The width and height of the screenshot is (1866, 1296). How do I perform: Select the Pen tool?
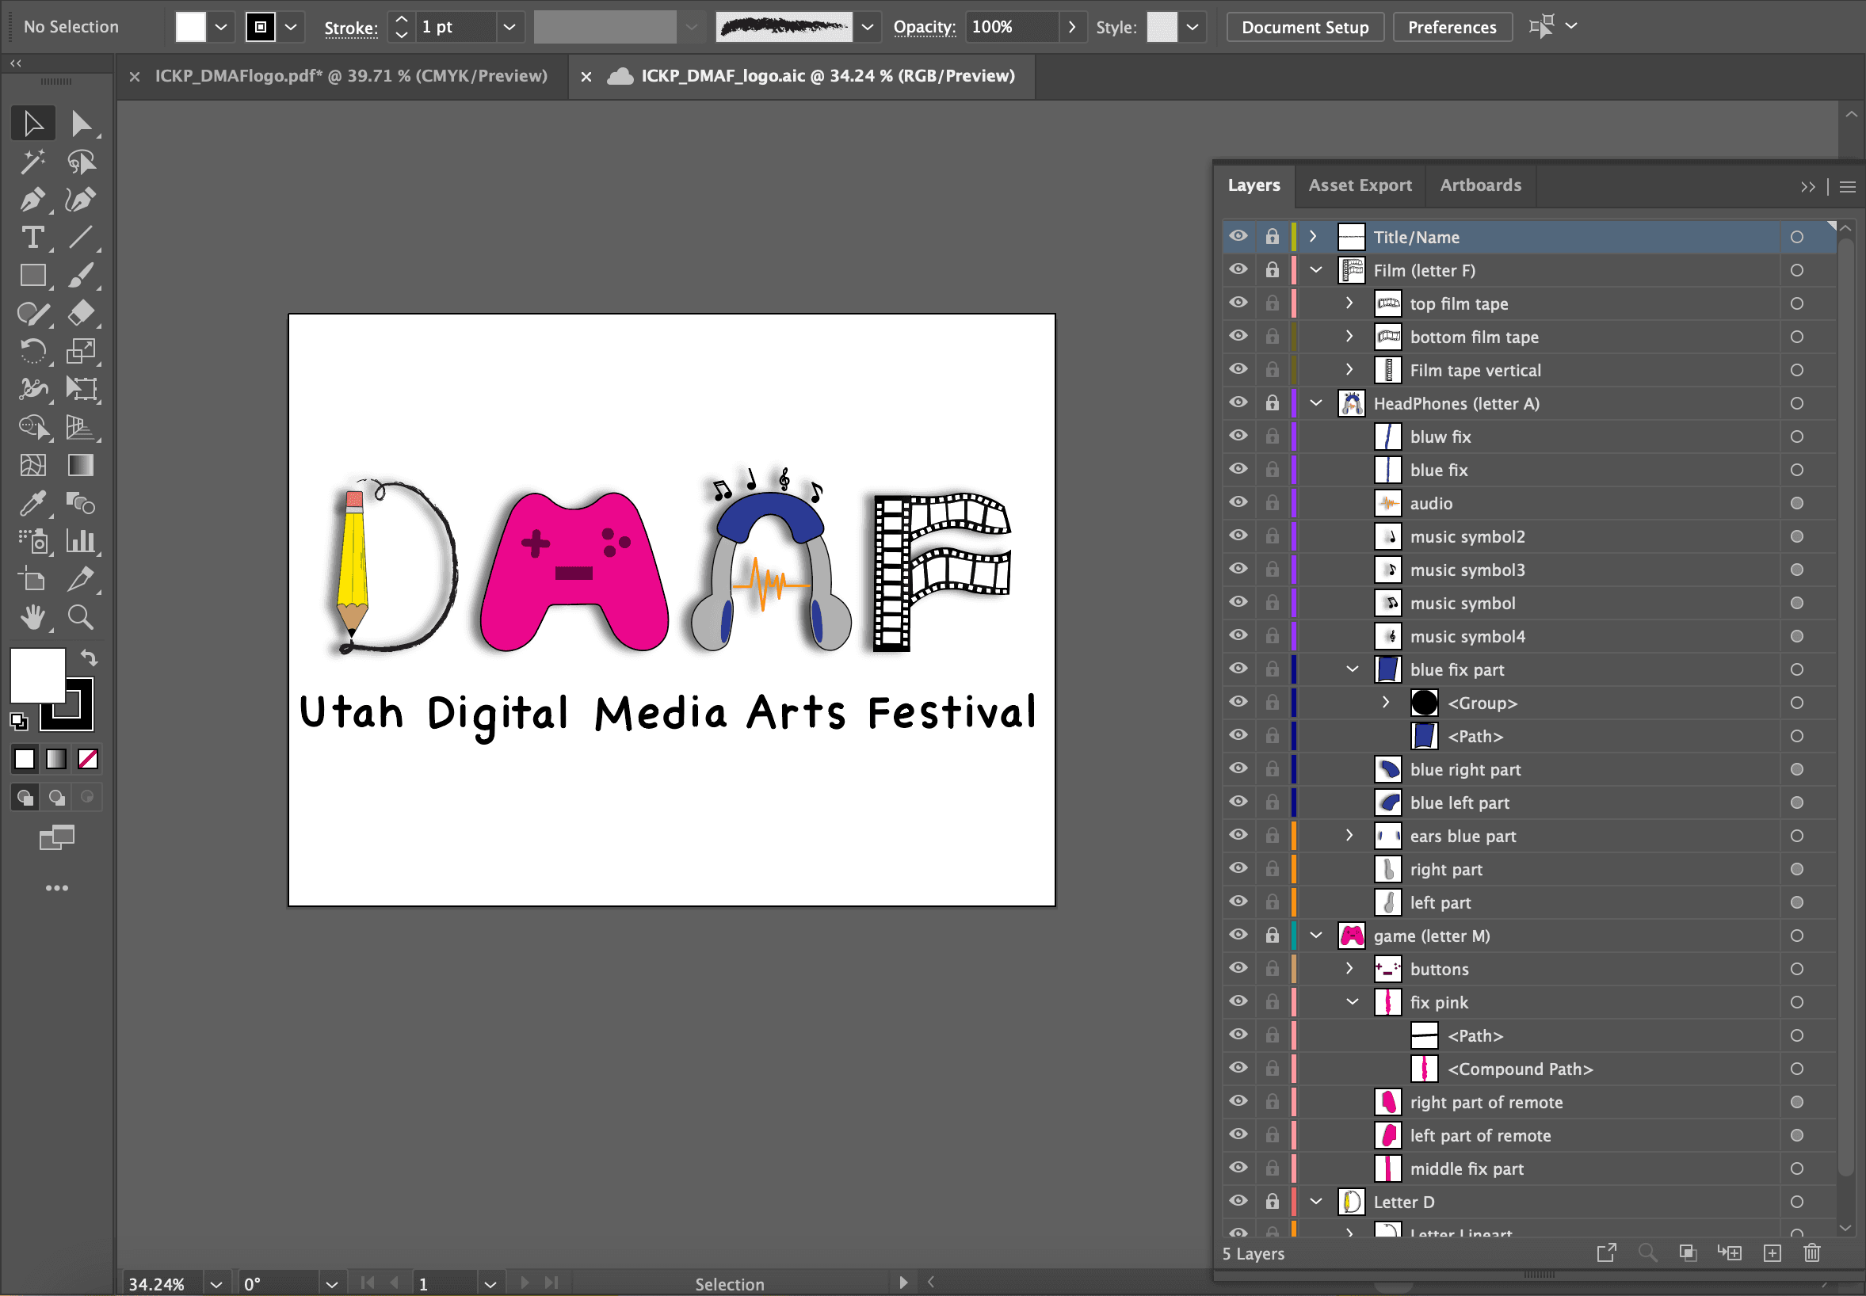33,200
